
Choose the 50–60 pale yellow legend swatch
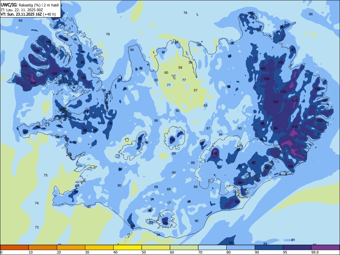click(x=156, y=248)
